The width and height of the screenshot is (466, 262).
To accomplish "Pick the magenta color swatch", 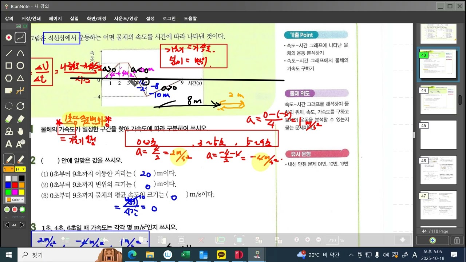I will 15,192.
